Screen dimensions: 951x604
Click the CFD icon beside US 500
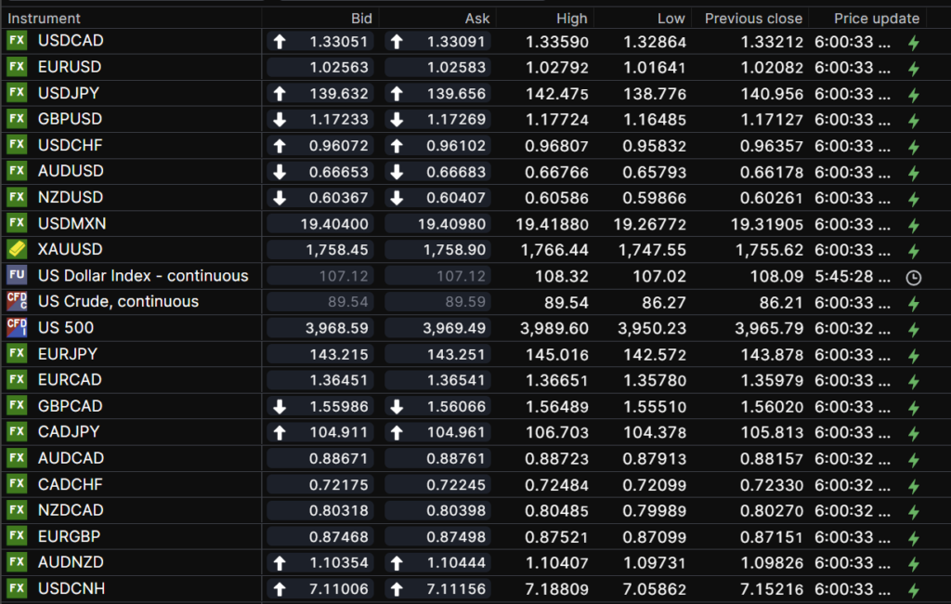pyautogui.click(x=17, y=328)
